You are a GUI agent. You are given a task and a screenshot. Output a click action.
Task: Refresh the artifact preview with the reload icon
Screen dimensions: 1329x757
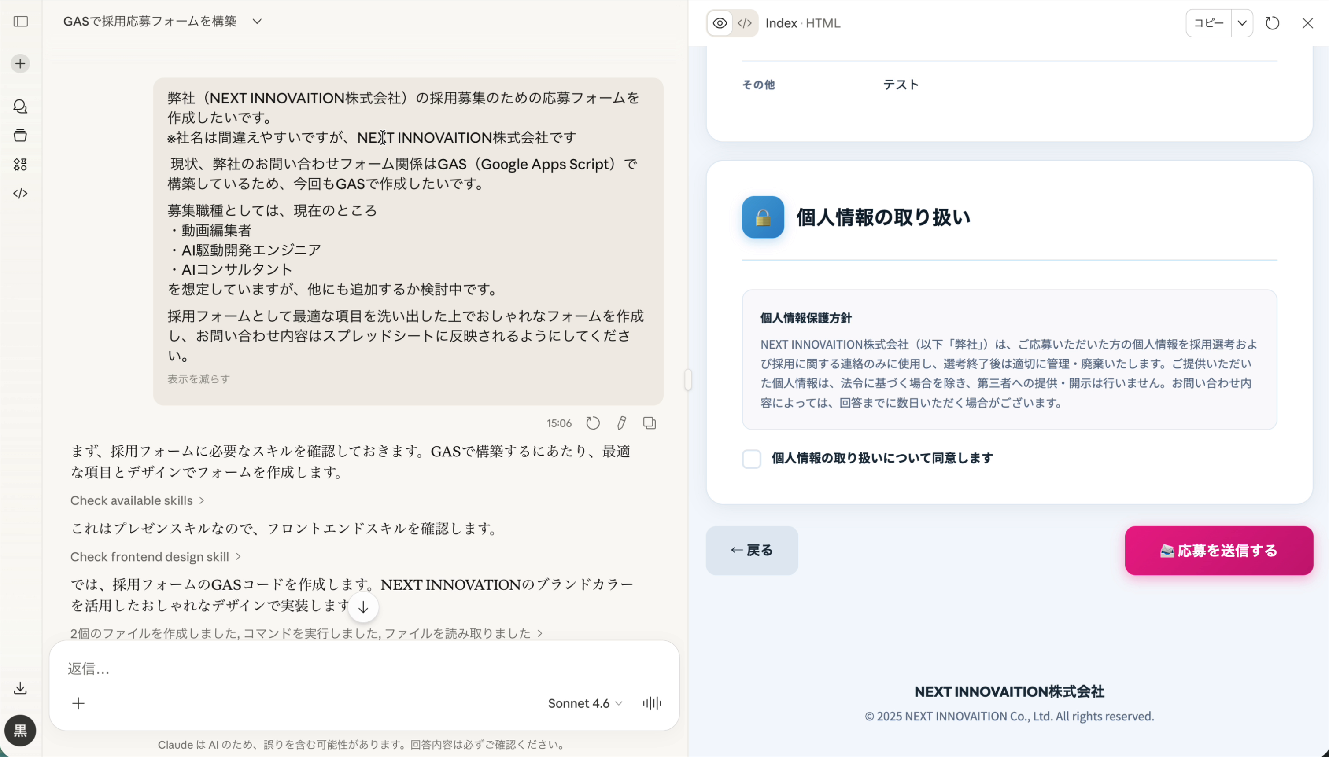[x=1272, y=22]
